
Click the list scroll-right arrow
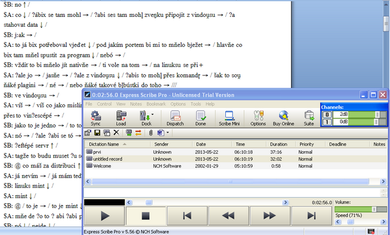(x=383, y=182)
